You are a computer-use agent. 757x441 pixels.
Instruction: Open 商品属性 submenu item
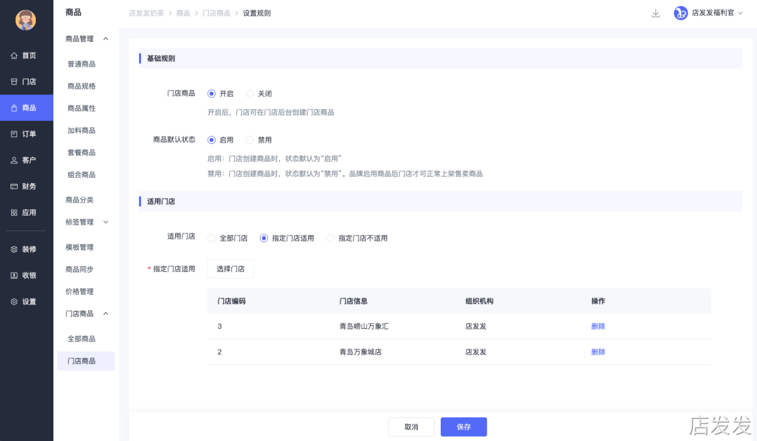coord(82,108)
